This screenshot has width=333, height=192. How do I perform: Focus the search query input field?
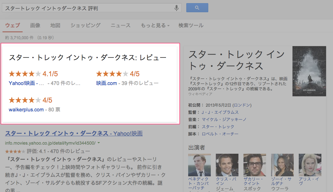[92, 8]
